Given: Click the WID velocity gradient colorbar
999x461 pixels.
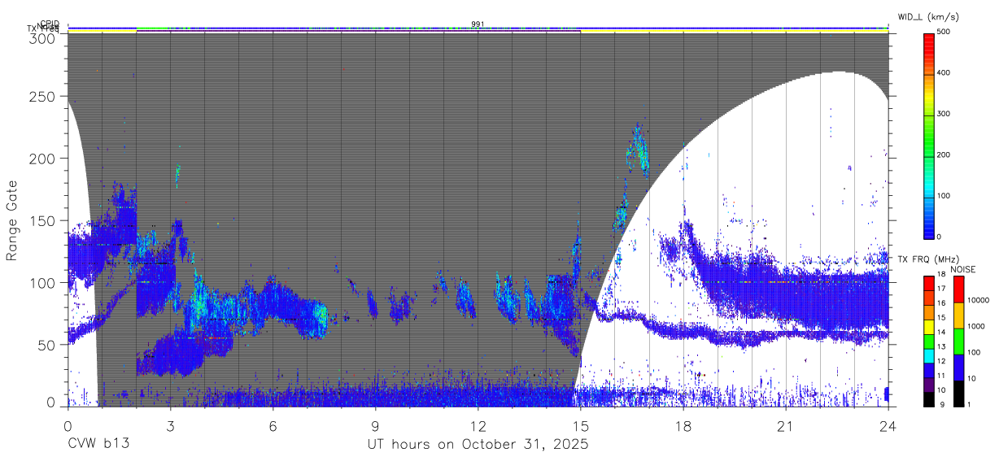Looking at the screenshot, I should pyautogui.click(x=929, y=135).
